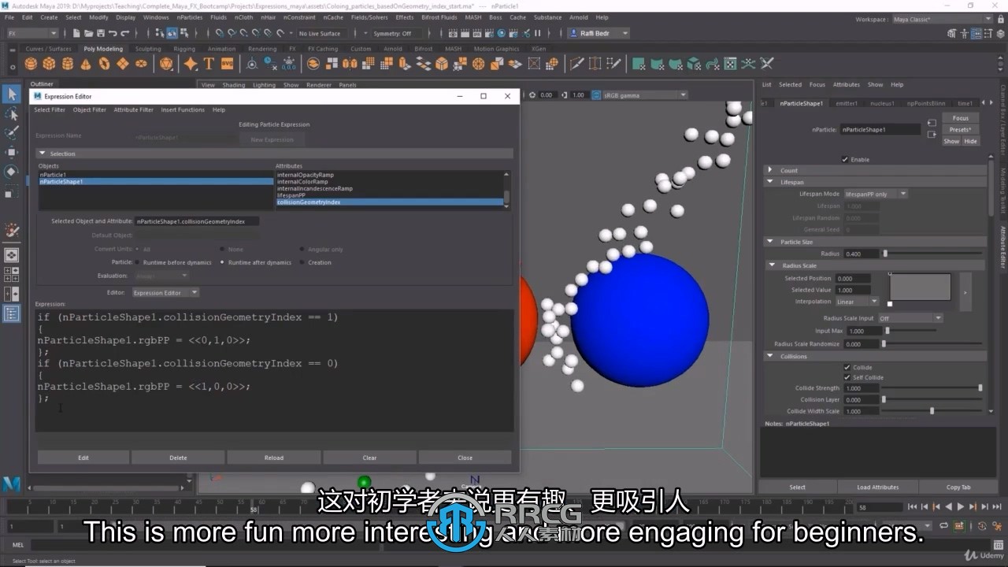The image size is (1008, 567).
Task: Open the FX menu set dropdown
Action: point(31,33)
